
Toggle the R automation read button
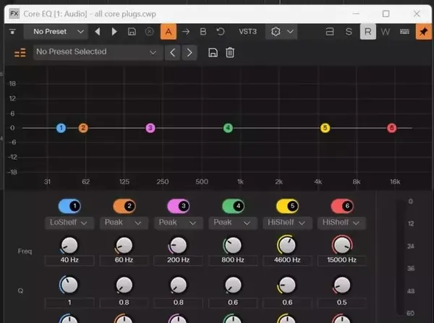pyautogui.click(x=368, y=32)
